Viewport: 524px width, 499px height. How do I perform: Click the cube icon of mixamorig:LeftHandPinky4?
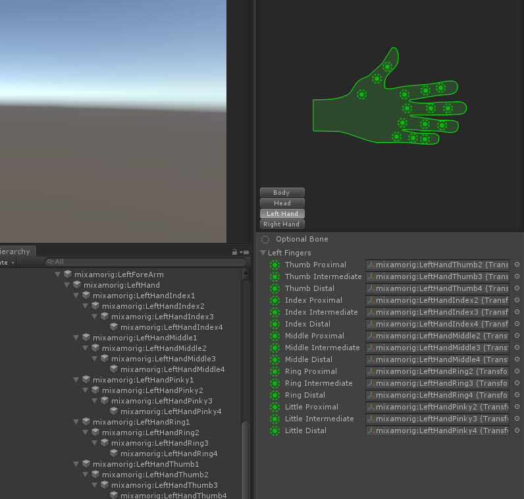tap(114, 411)
